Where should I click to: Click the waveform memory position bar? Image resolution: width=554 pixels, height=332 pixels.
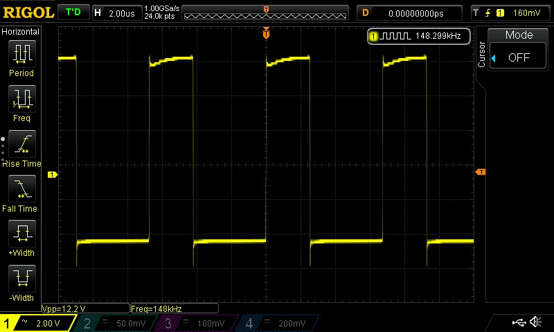[x=266, y=13]
